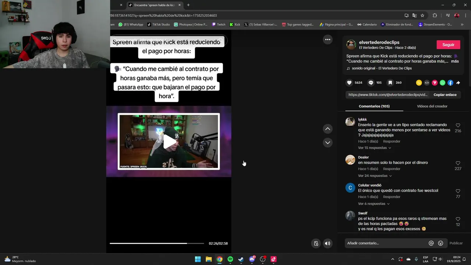This screenshot has width=471, height=265.
Task: Open the Twitch bookmark
Action: pyautogui.click(x=219, y=25)
